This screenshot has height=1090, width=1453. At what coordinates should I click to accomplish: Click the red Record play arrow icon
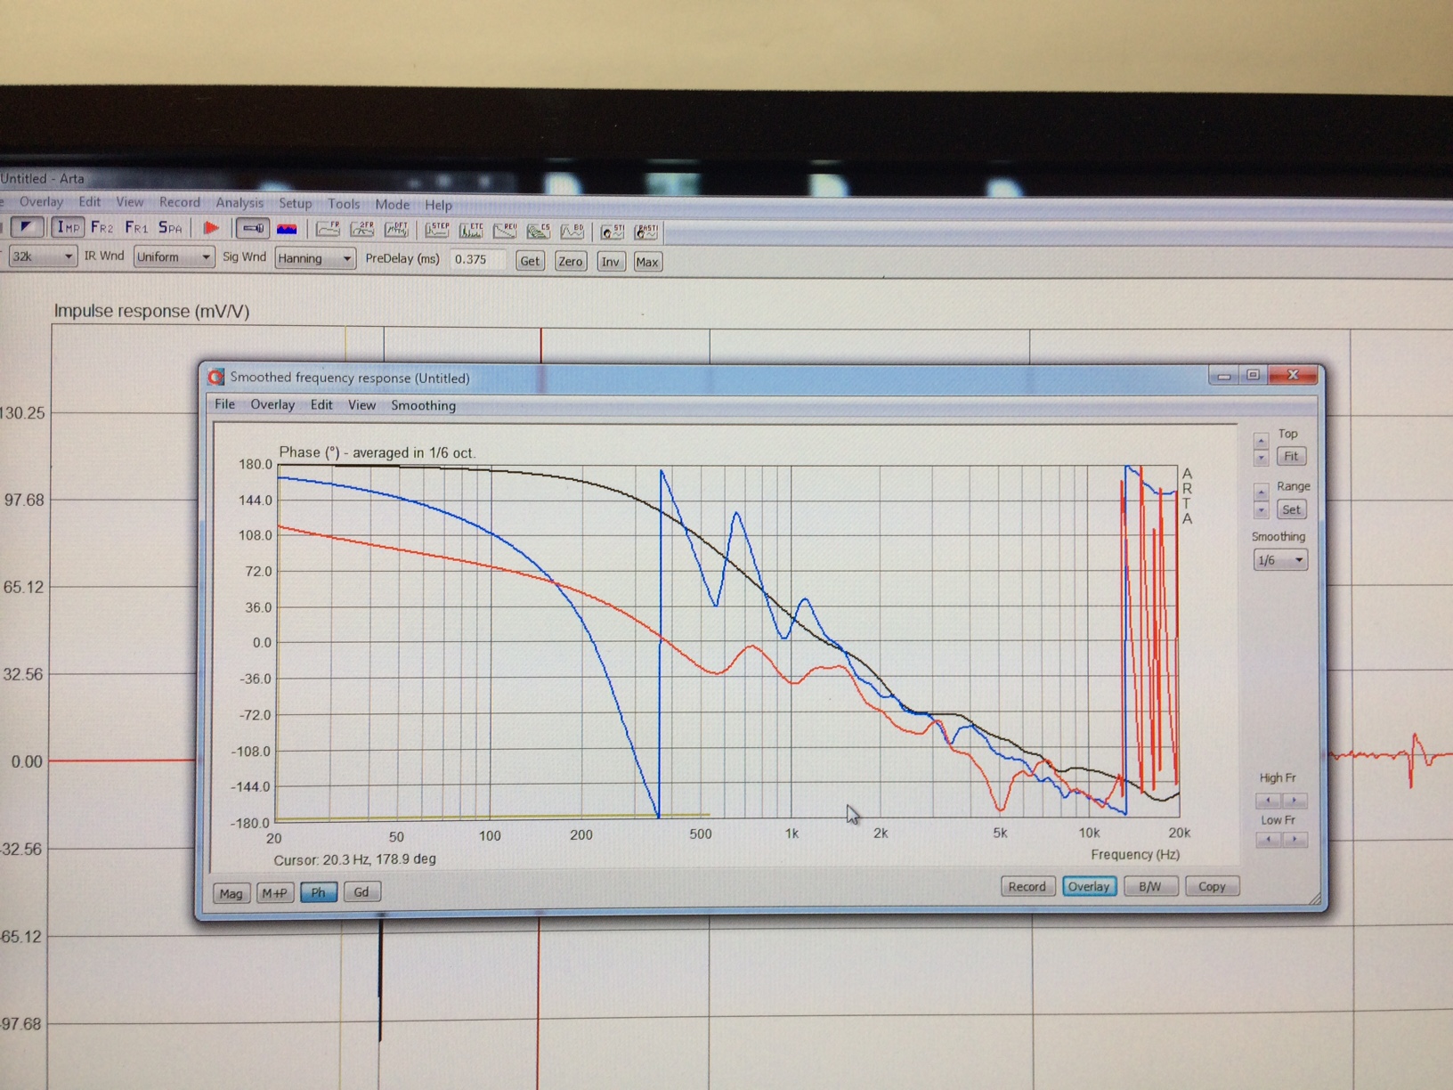click(x=211, y=229)
